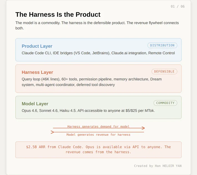Click the DISTRIBUTION badge
Screen dimensions: 197x175
[162, 45]
